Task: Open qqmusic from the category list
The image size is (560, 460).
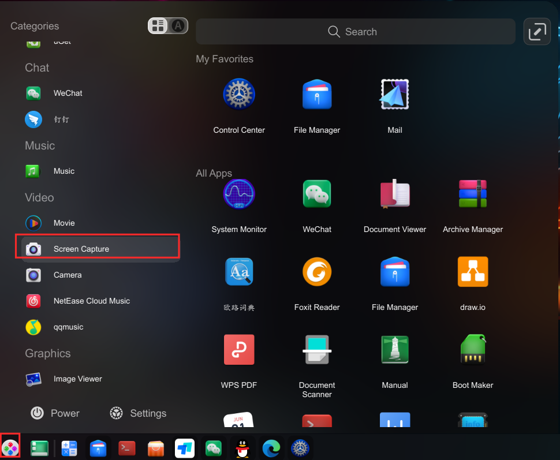Action: tap(102, 327)
